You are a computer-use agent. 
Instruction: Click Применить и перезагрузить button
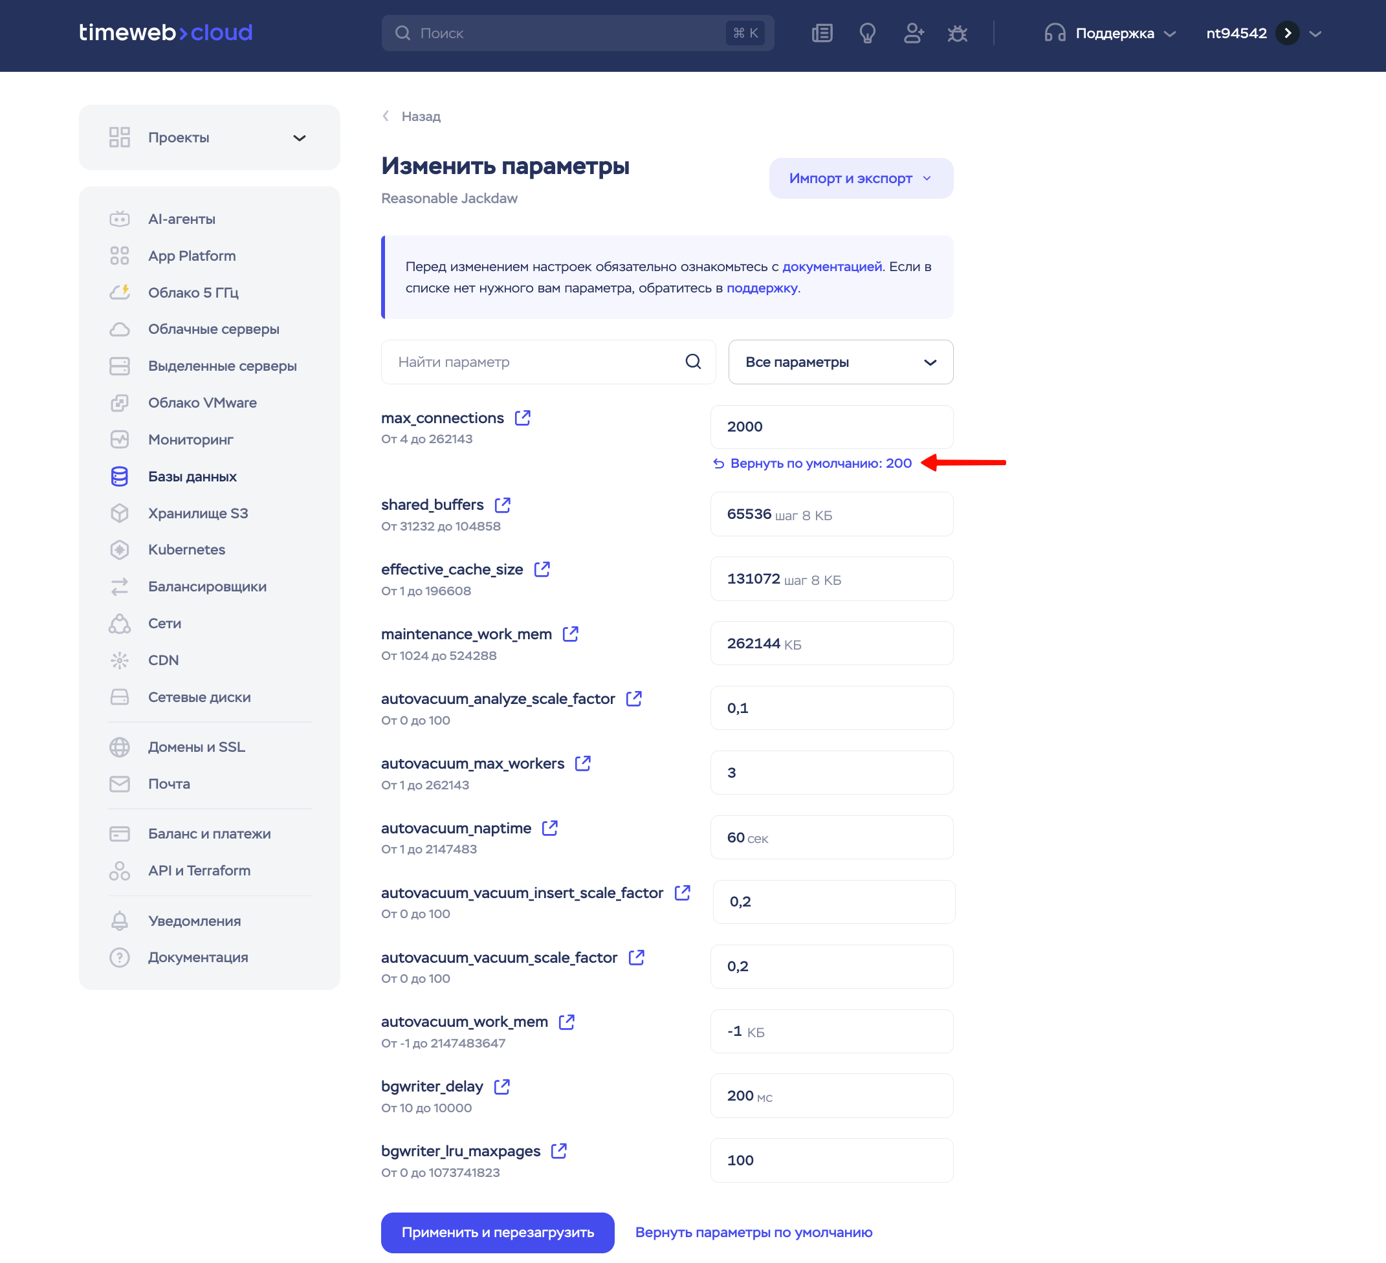pos(497,1232)
